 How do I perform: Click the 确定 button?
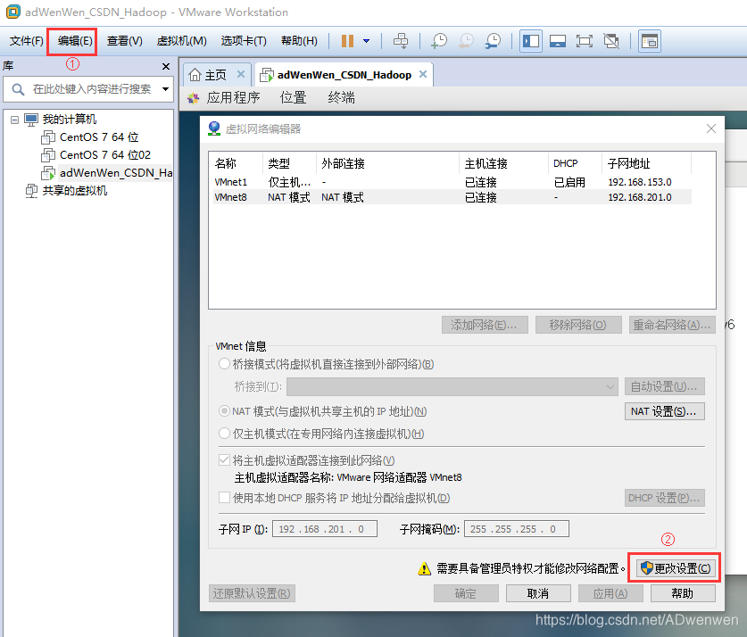tap(466, 593)
